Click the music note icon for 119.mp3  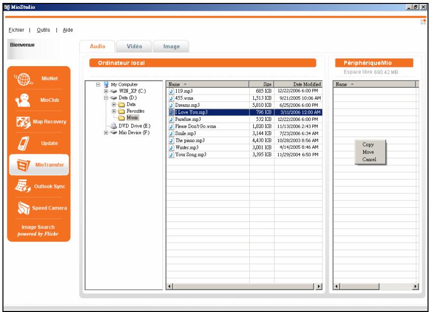(x=171, y=91)
